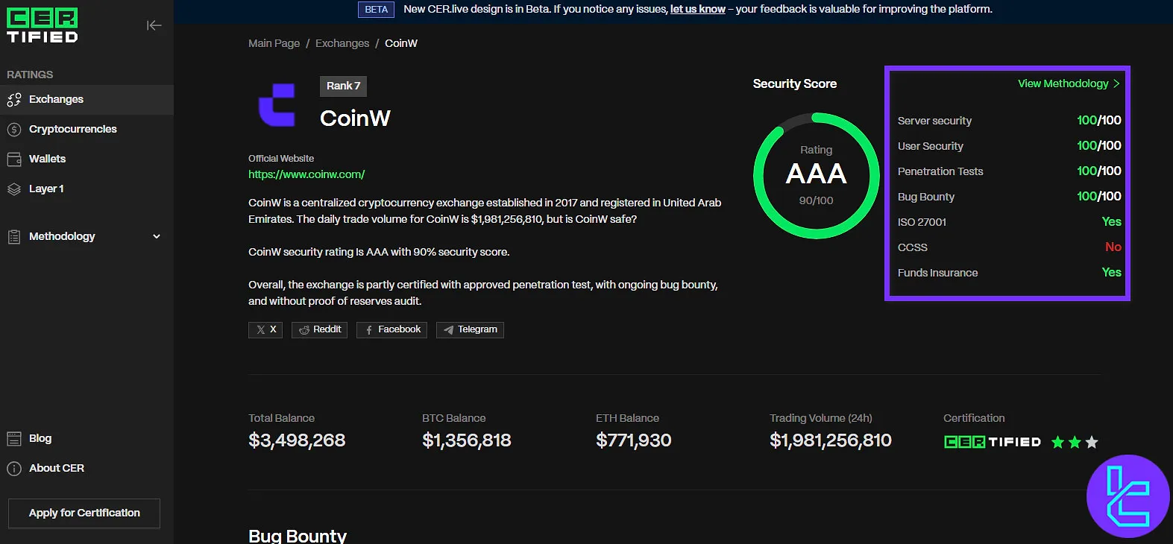
Task: Click the ISO 27001 Yes row
Action: click(1009, 221)
